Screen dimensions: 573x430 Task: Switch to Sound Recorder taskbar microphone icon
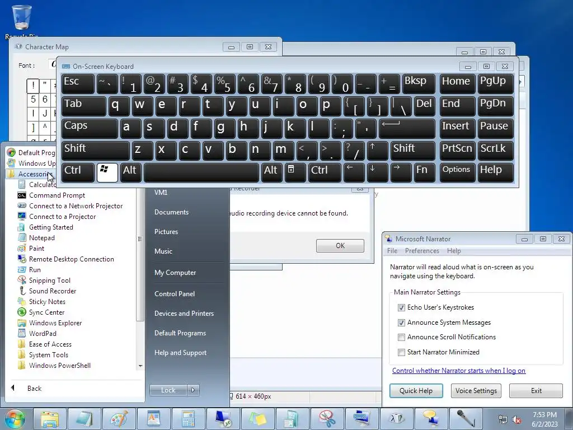(466, 419)
